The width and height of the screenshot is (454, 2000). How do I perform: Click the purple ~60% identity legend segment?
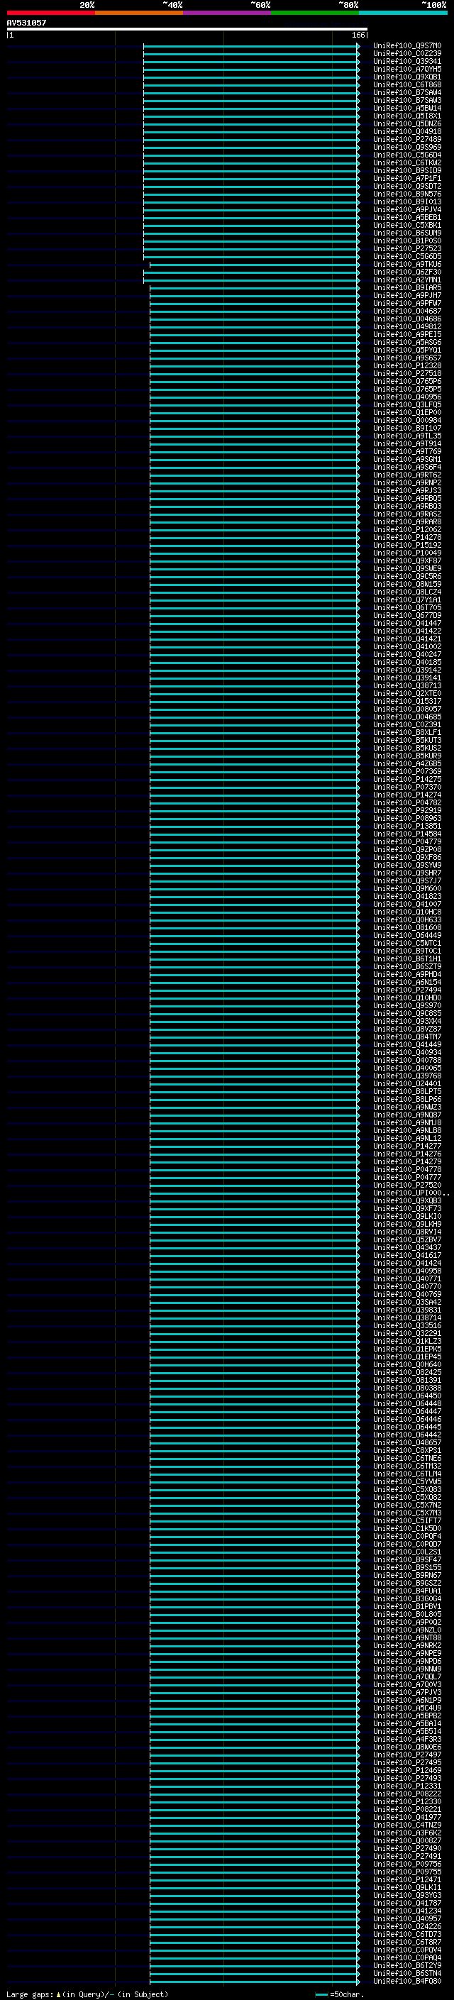tap(226, 13)
